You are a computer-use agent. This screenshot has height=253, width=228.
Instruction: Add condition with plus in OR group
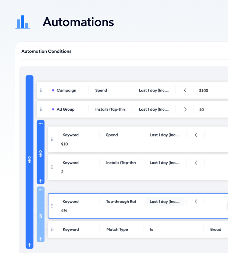(41, 239)
